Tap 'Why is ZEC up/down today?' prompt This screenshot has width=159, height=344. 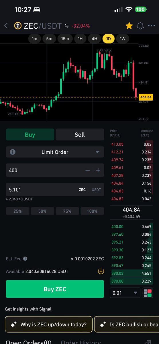(x=49, y=325)
